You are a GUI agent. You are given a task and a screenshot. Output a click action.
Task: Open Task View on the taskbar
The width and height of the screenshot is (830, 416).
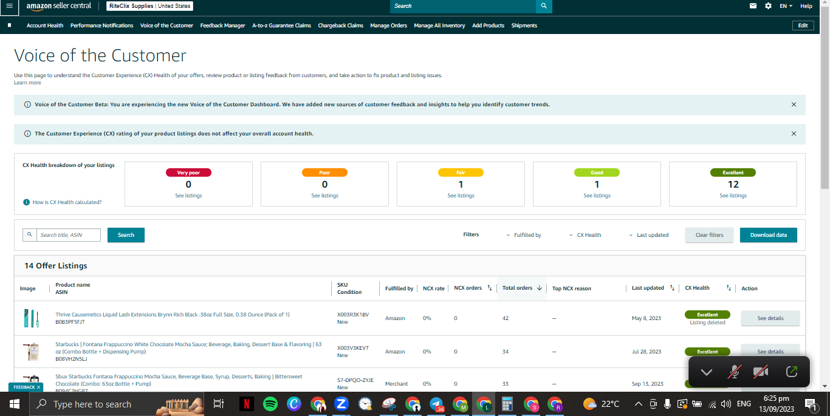click(x=219, y=404)
